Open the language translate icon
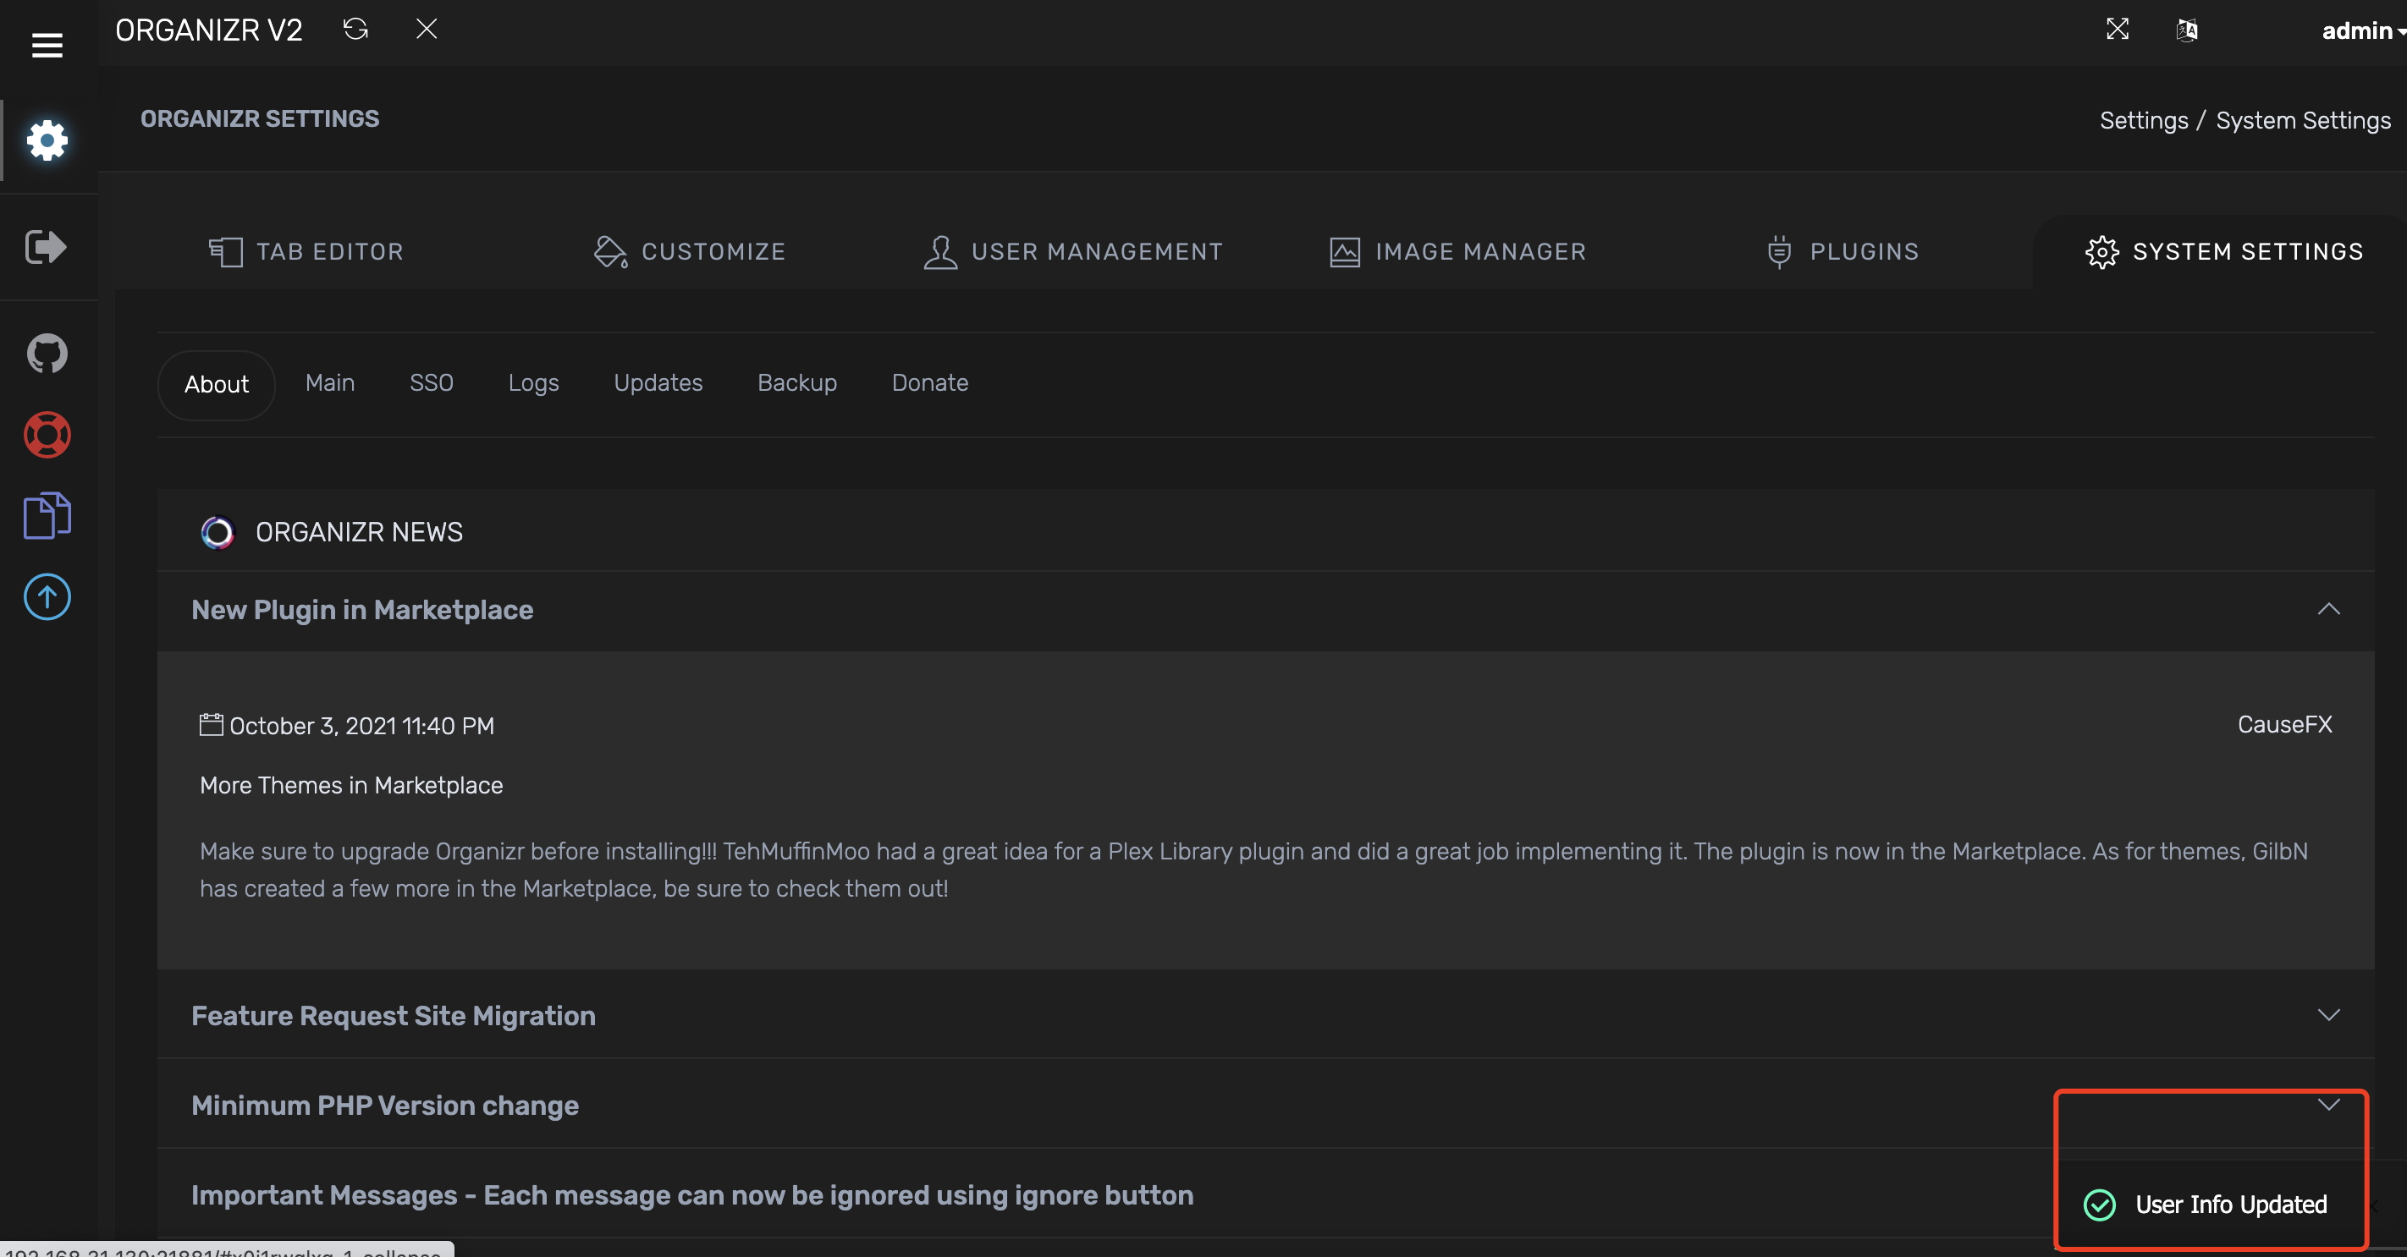 (2186, 30)
